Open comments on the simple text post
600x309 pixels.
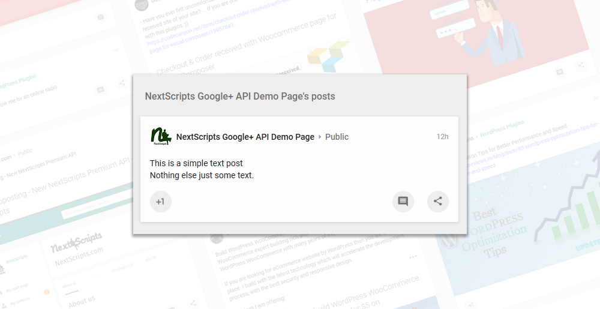click(403, 201)
